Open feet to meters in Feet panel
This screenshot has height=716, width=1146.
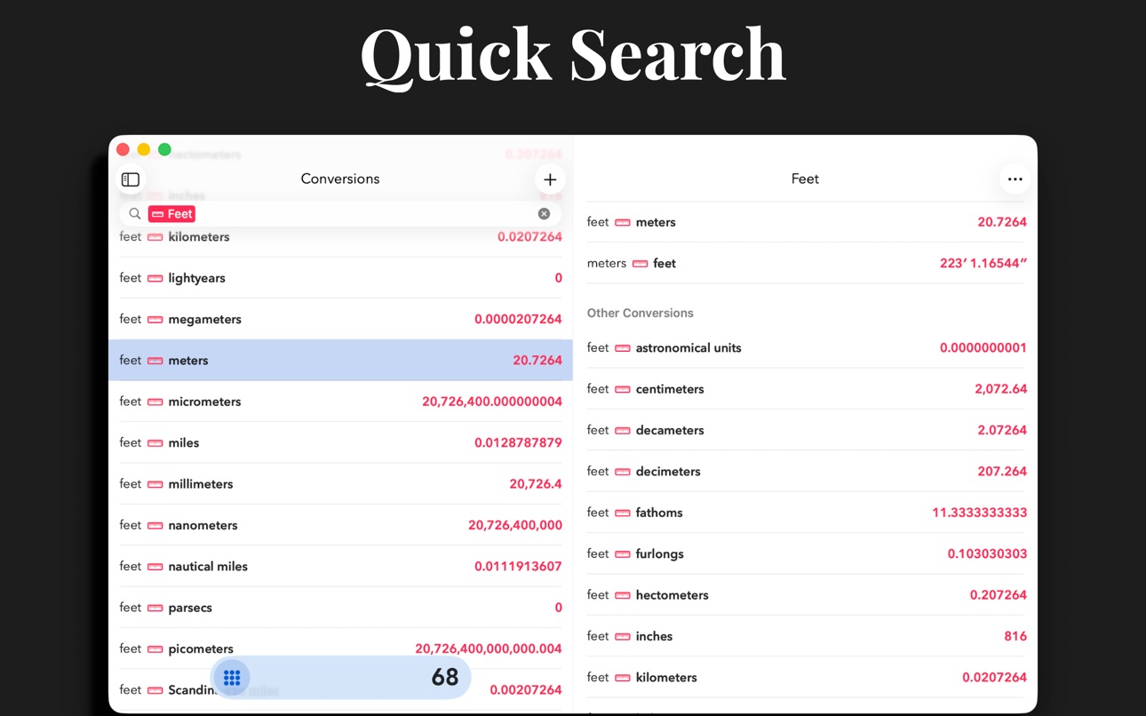[807, 222]
